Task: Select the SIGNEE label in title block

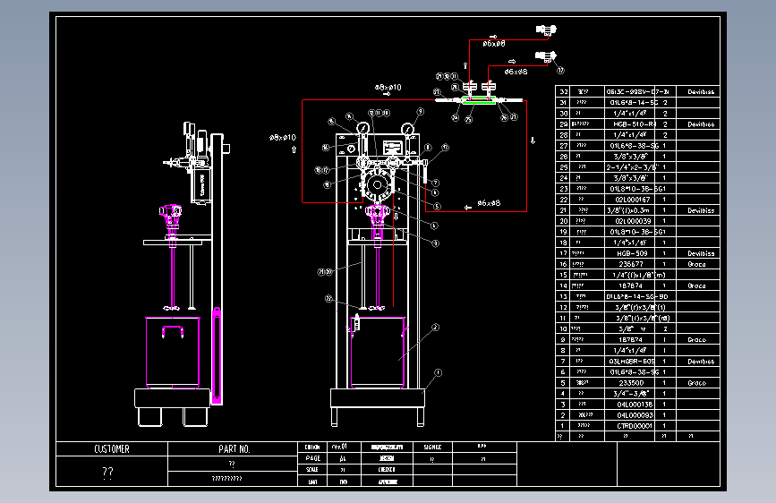Action: pyautogui.click(x=432, y=447)
